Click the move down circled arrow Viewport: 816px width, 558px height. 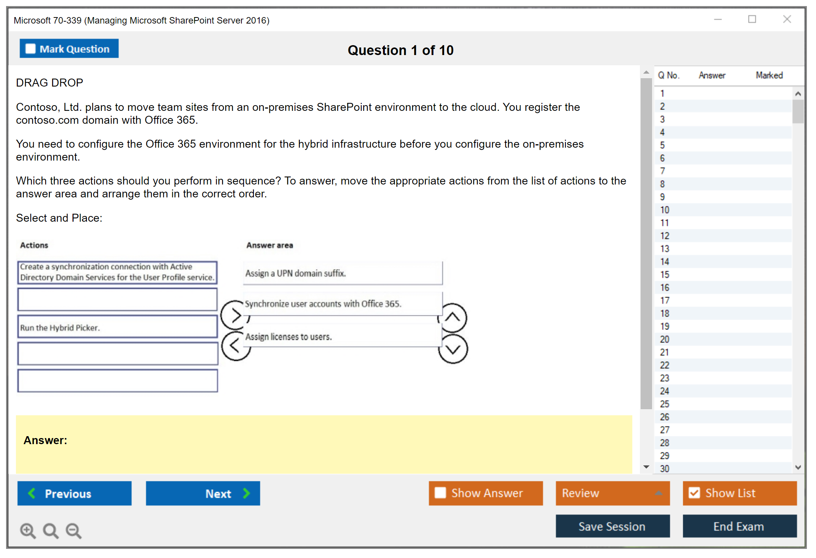[453, 349]
